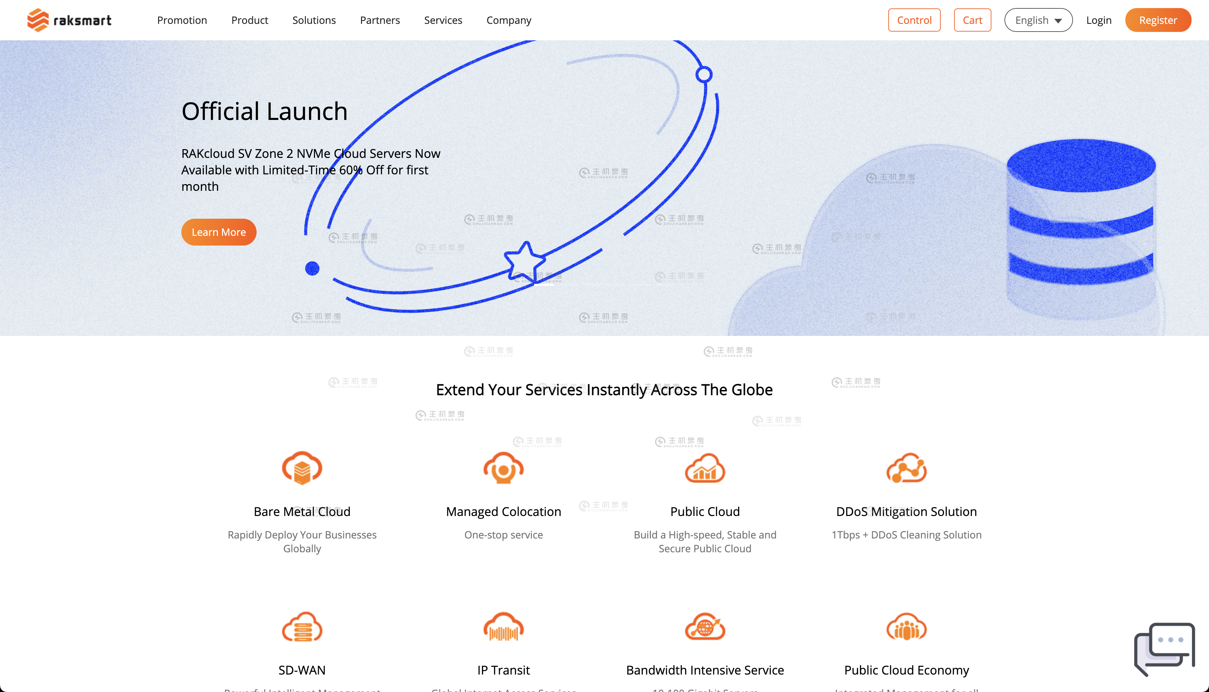Open the Promotion menu item
Image resolution: width=1209 pixels, height=692 pixels.
182,20
